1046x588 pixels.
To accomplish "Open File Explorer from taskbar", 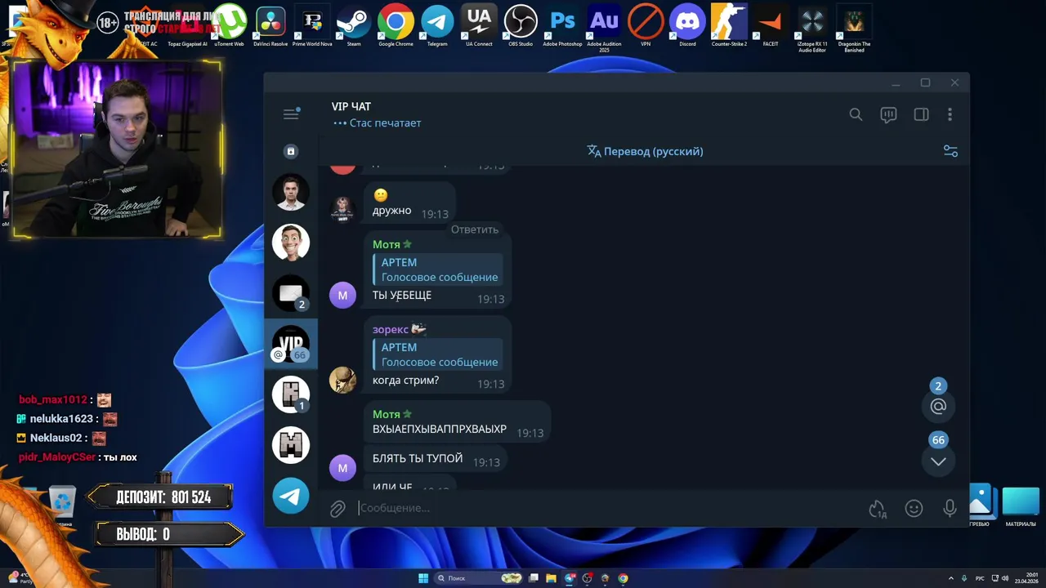I will click(x=552, y=578).
